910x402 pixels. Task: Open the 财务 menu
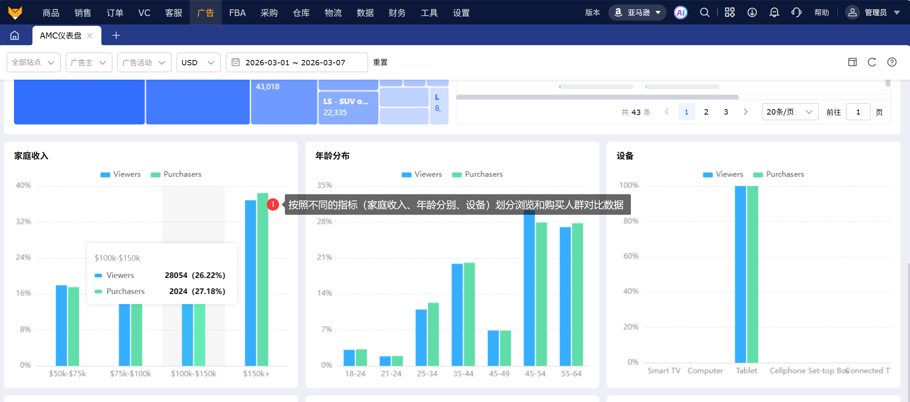tap(397, 13)
